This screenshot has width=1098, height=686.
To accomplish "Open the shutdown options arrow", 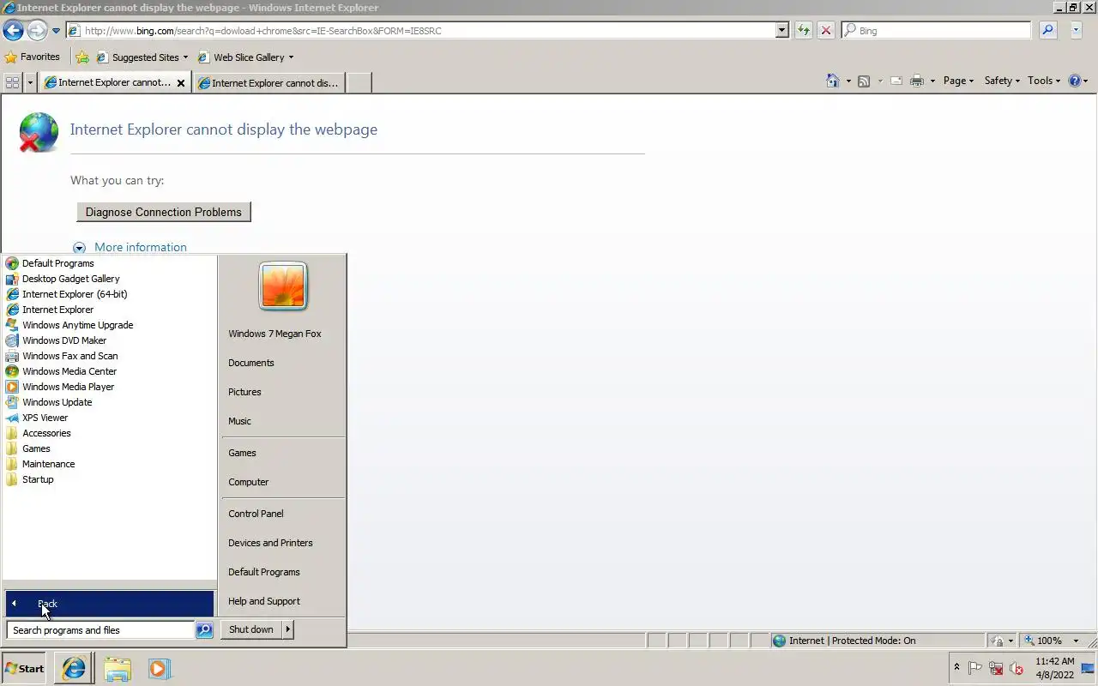I will click(288, 629).
